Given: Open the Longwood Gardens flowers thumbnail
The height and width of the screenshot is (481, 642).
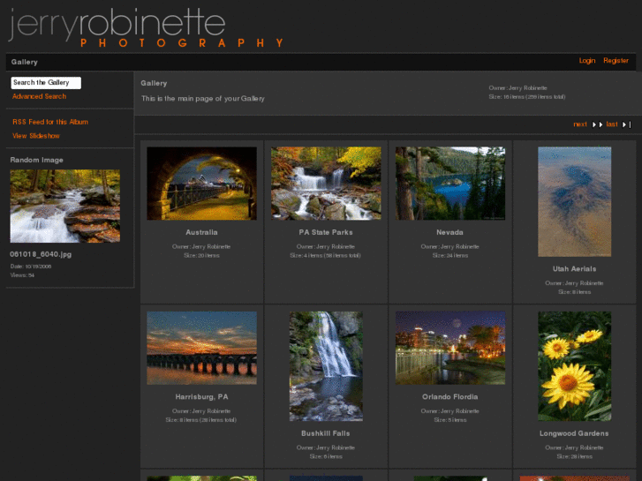Looking at the screenshot, I should [574, 366].
